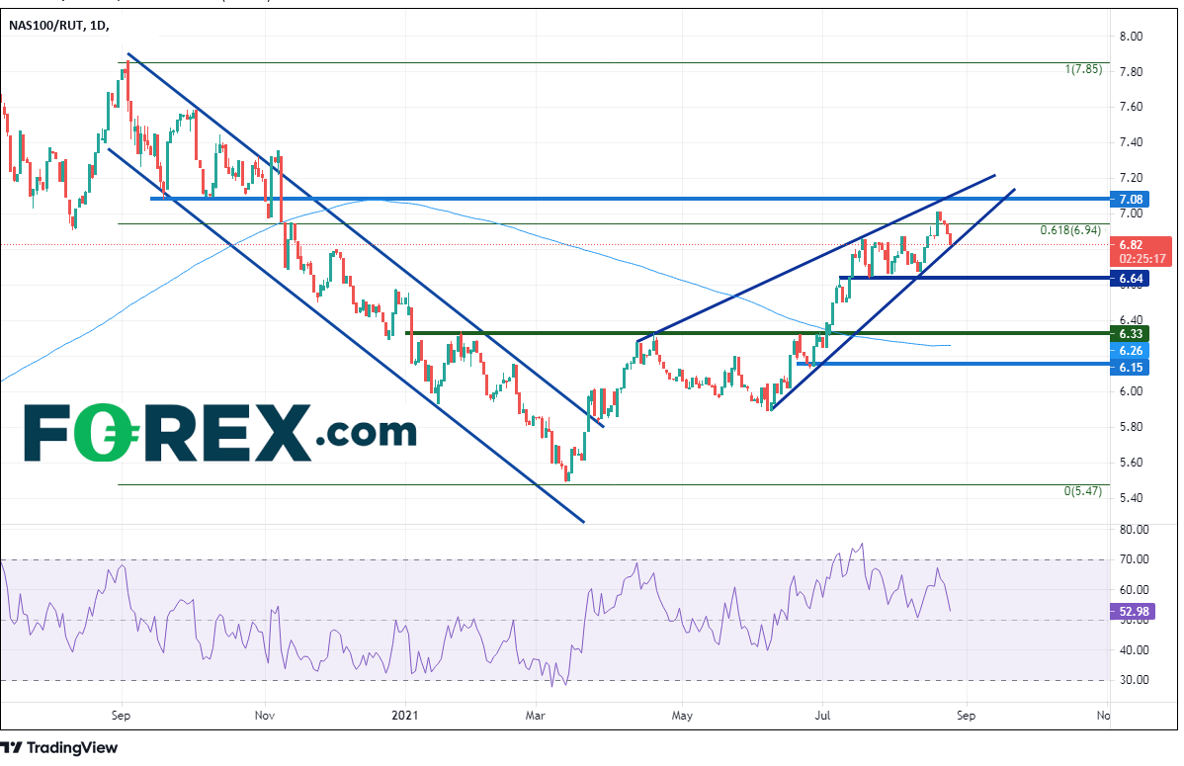This screenshot has height=766, width=1184.
Task: Click the RSI 30.00 axis label
Action: [1132, 680]
